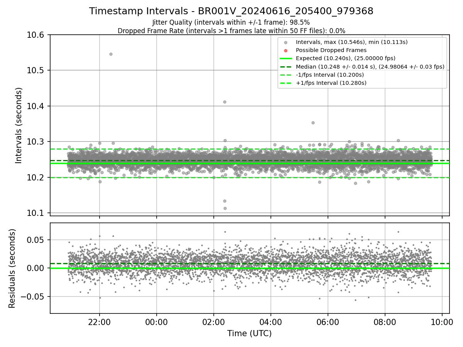The image size is (463, 347).
Task: Click the 'Expected (10.240s), (25.00000 fps)' legend entry
Action: tap(346, 58)
